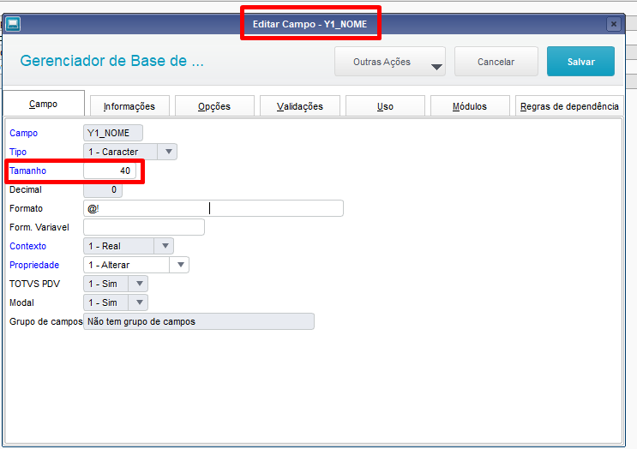This screenshot has height=449, width=637.
Task: Click the Decimal label
Action: click(25, 189)
